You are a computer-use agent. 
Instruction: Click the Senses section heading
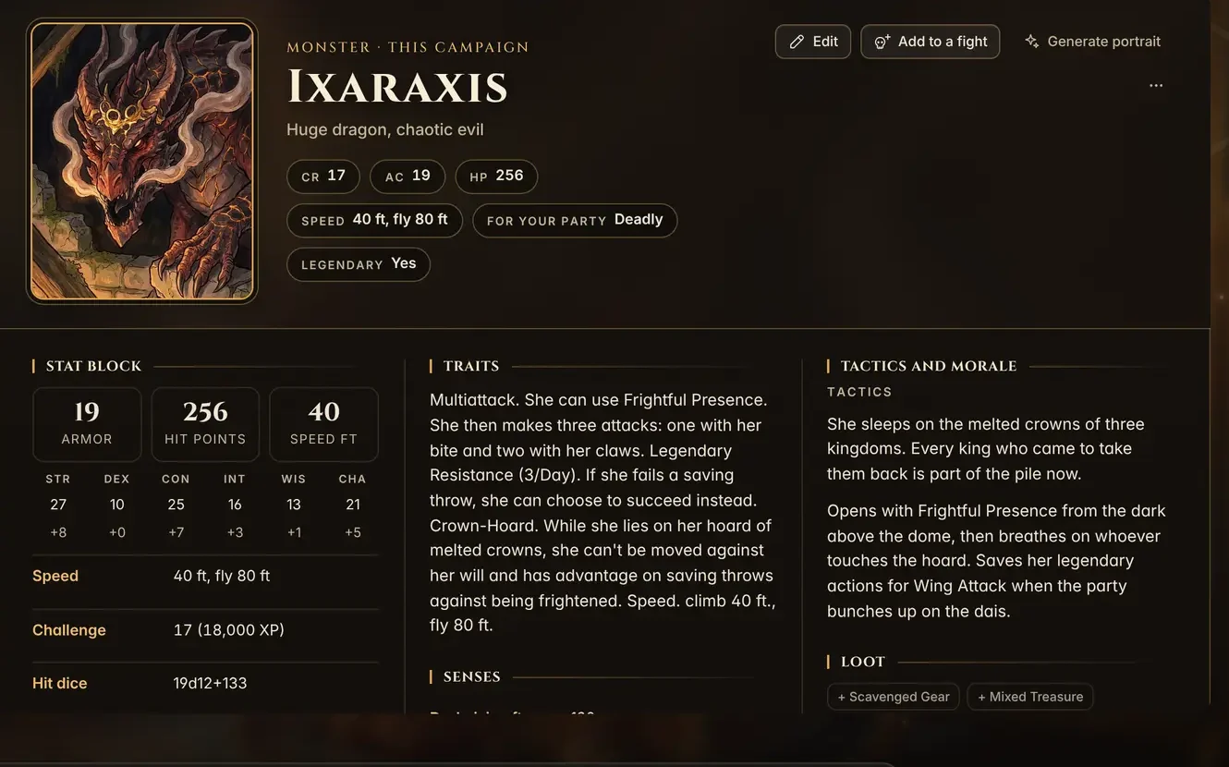point(471,677)
